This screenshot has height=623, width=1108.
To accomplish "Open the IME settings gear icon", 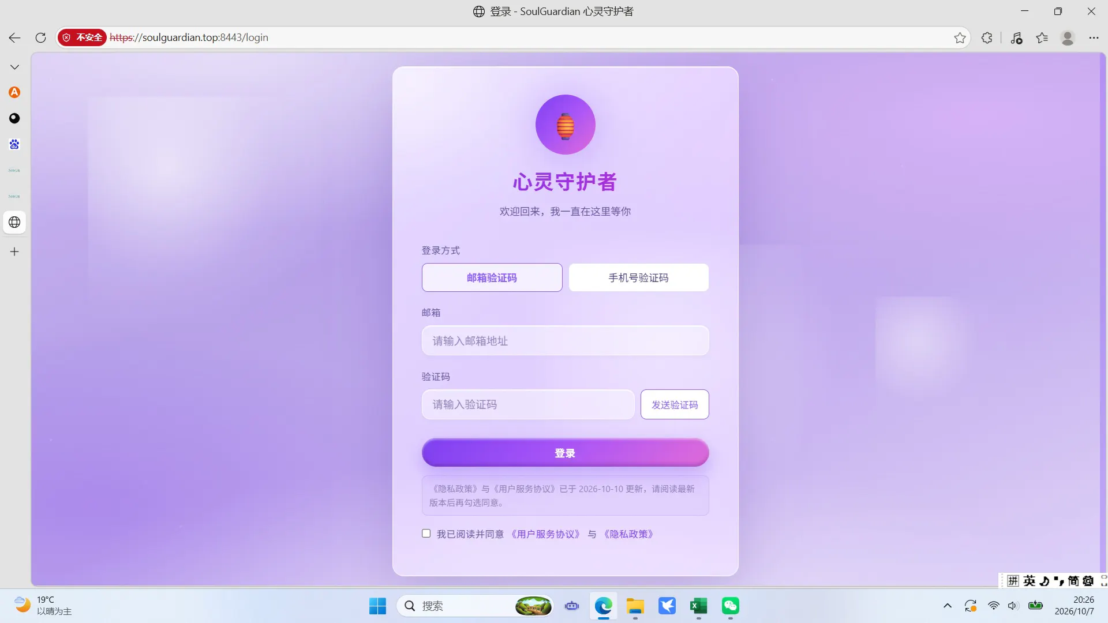I will click(x=1088, y=581).
